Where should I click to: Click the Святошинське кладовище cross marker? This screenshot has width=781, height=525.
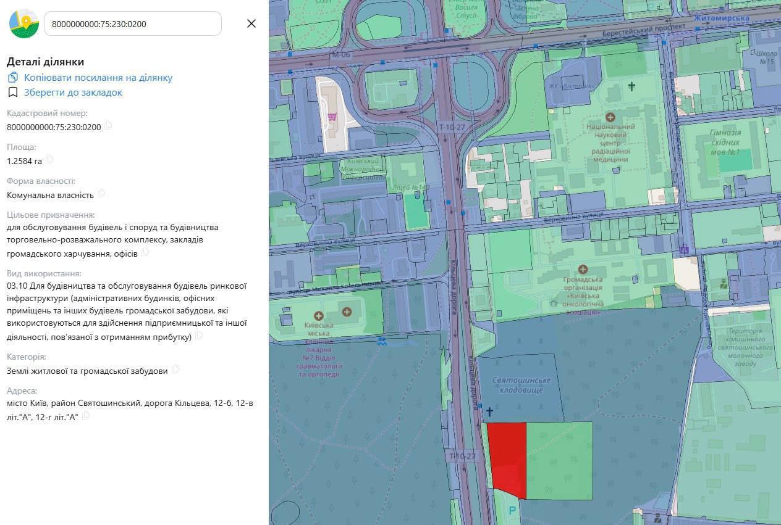[489, 411]
